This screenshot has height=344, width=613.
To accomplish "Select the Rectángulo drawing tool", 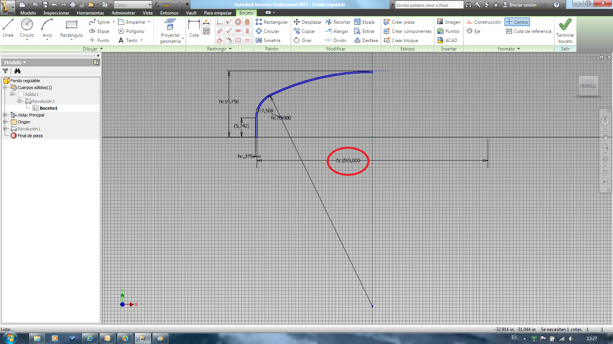I will 72,29.
